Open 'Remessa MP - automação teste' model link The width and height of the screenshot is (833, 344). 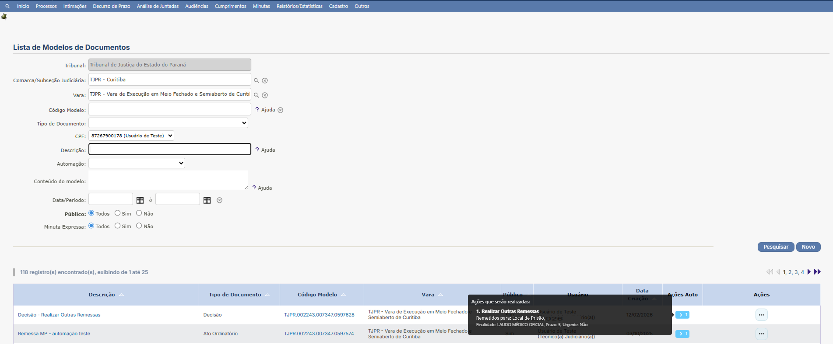[54, 334]
